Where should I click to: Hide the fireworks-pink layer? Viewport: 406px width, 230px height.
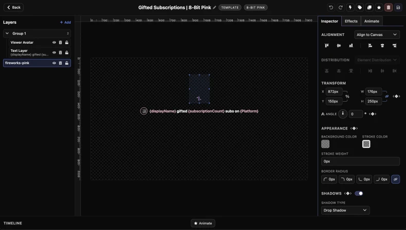[54, 63]
